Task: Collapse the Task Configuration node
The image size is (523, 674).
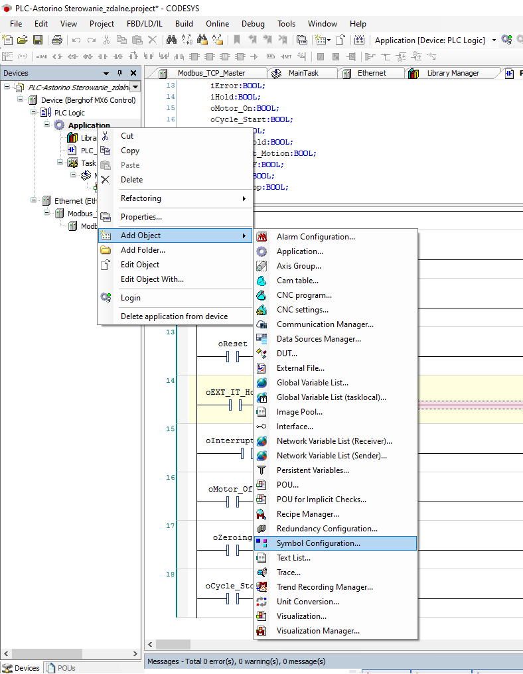Action: [60, 163]
